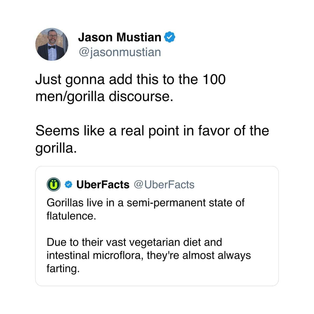Open Jason Mustian's circular profile photo

(x=52, y=44)
